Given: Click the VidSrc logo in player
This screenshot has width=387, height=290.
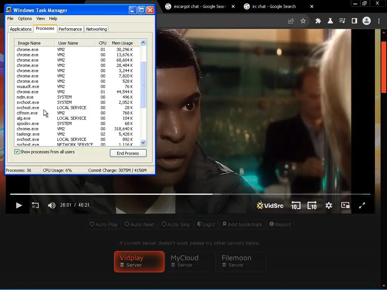Looking at the screenshot, I should pos(270,205).
